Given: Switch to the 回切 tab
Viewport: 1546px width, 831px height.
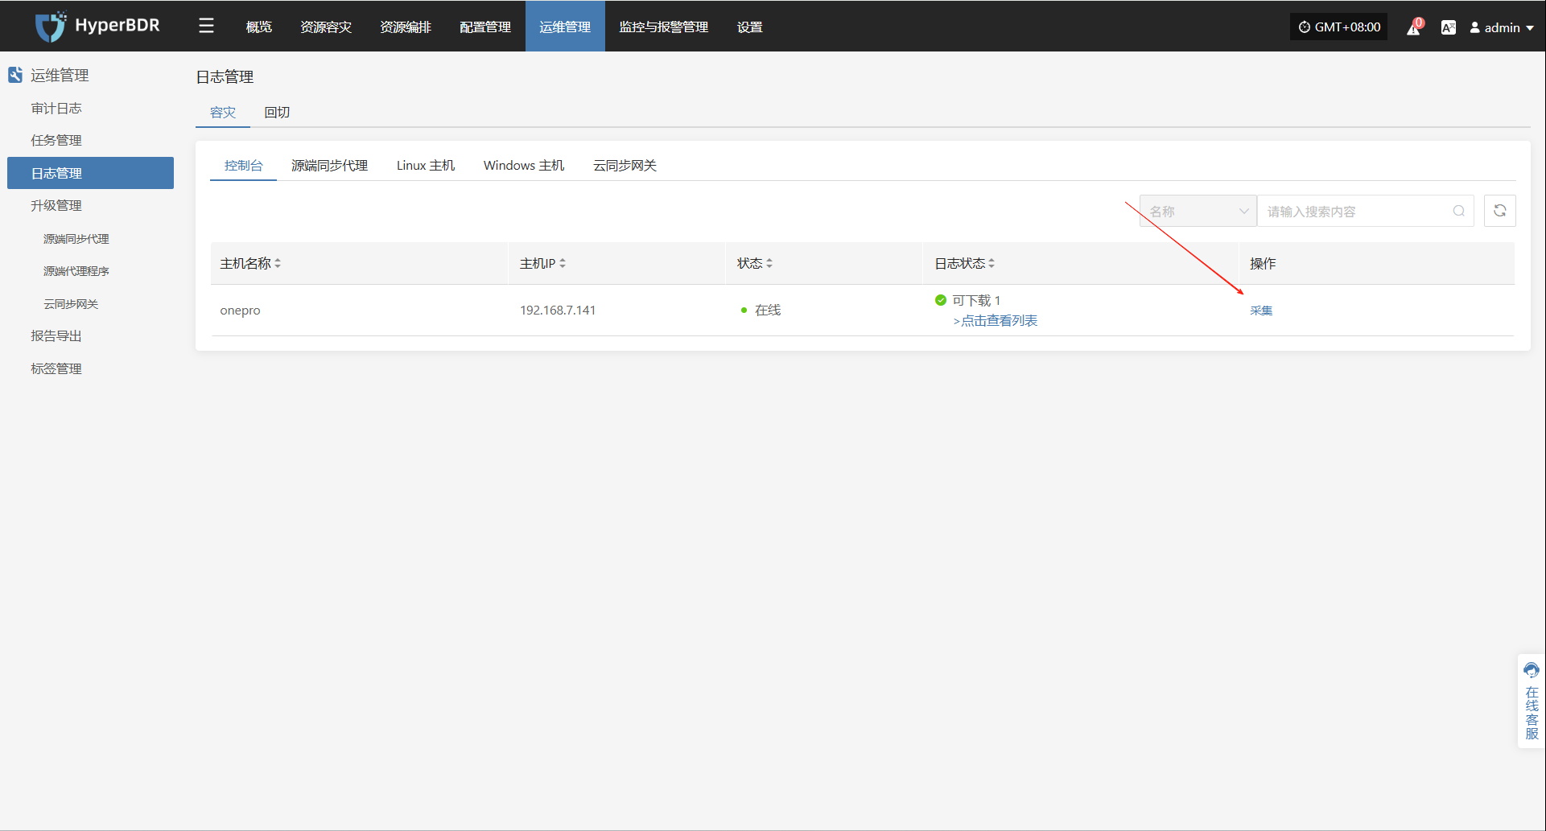Looking at the screenshot, I should (277, 112).
